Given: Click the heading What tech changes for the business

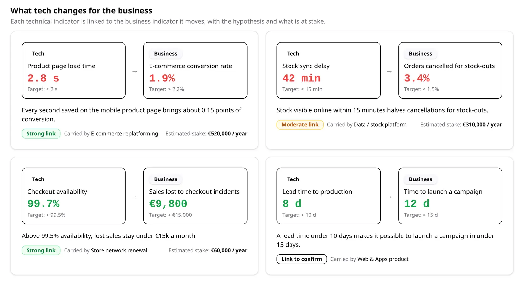Looking at the screenshot, I should click(x=81, y=11).
